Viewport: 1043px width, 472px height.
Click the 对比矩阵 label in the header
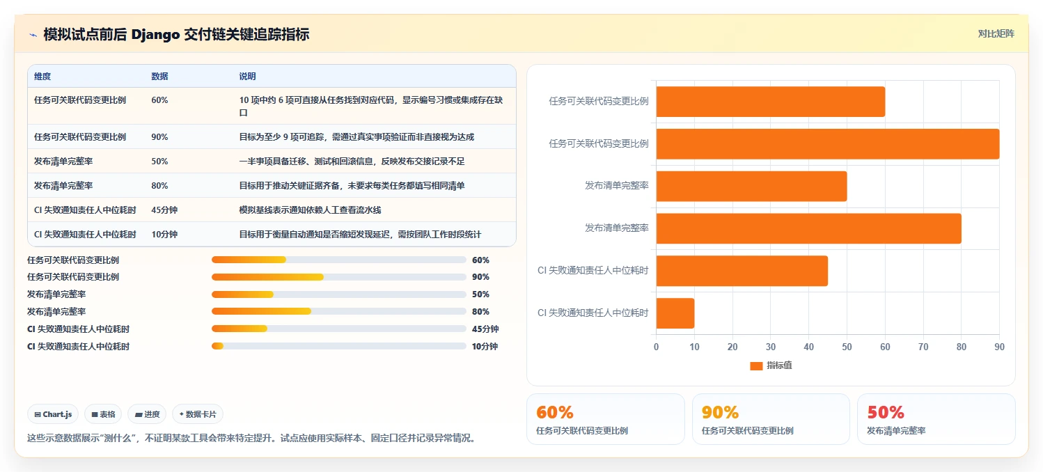pos(996,33)
